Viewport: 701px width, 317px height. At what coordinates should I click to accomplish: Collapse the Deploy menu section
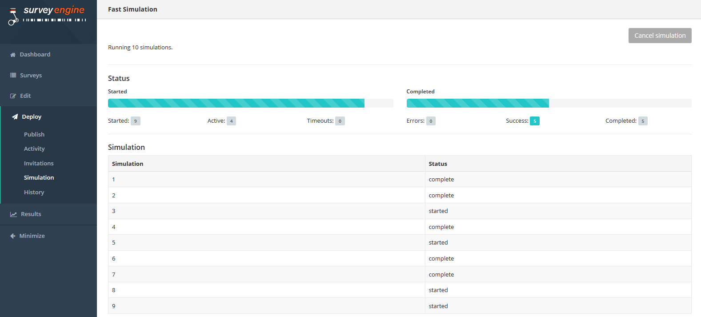click(32, 117)
